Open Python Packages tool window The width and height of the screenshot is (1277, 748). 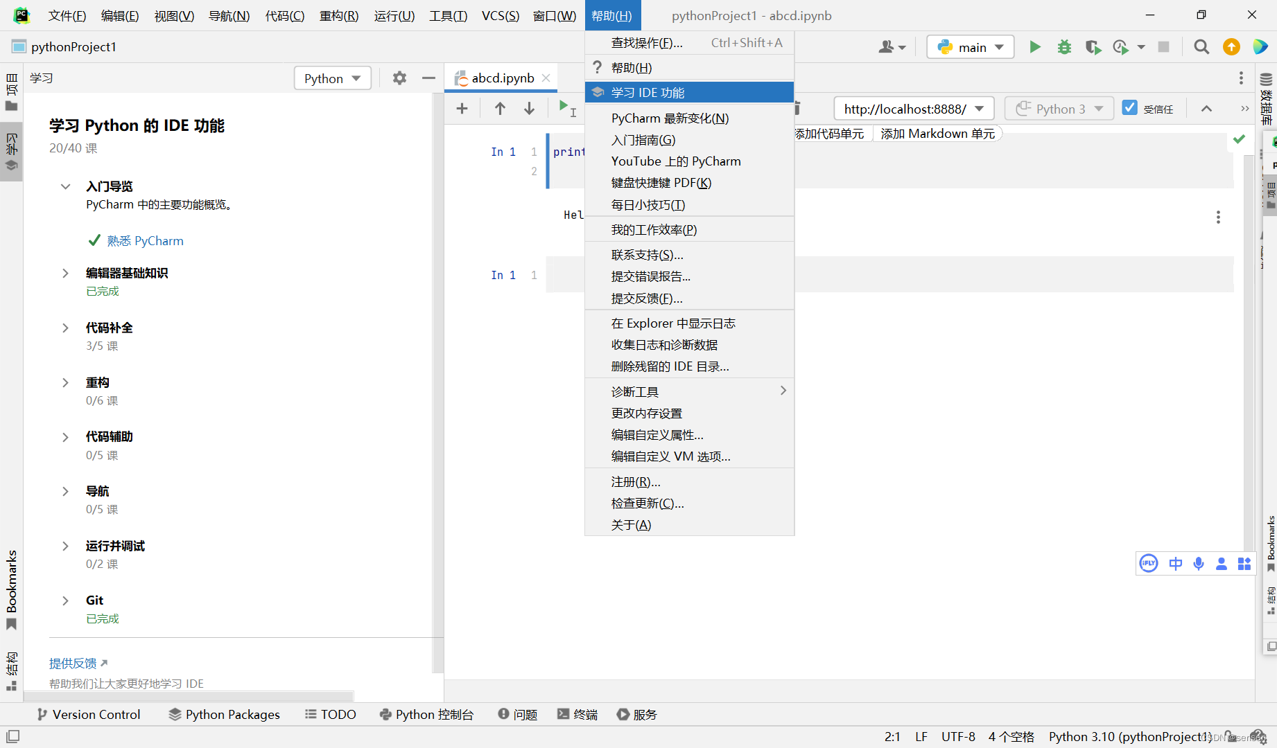(225, 715)
